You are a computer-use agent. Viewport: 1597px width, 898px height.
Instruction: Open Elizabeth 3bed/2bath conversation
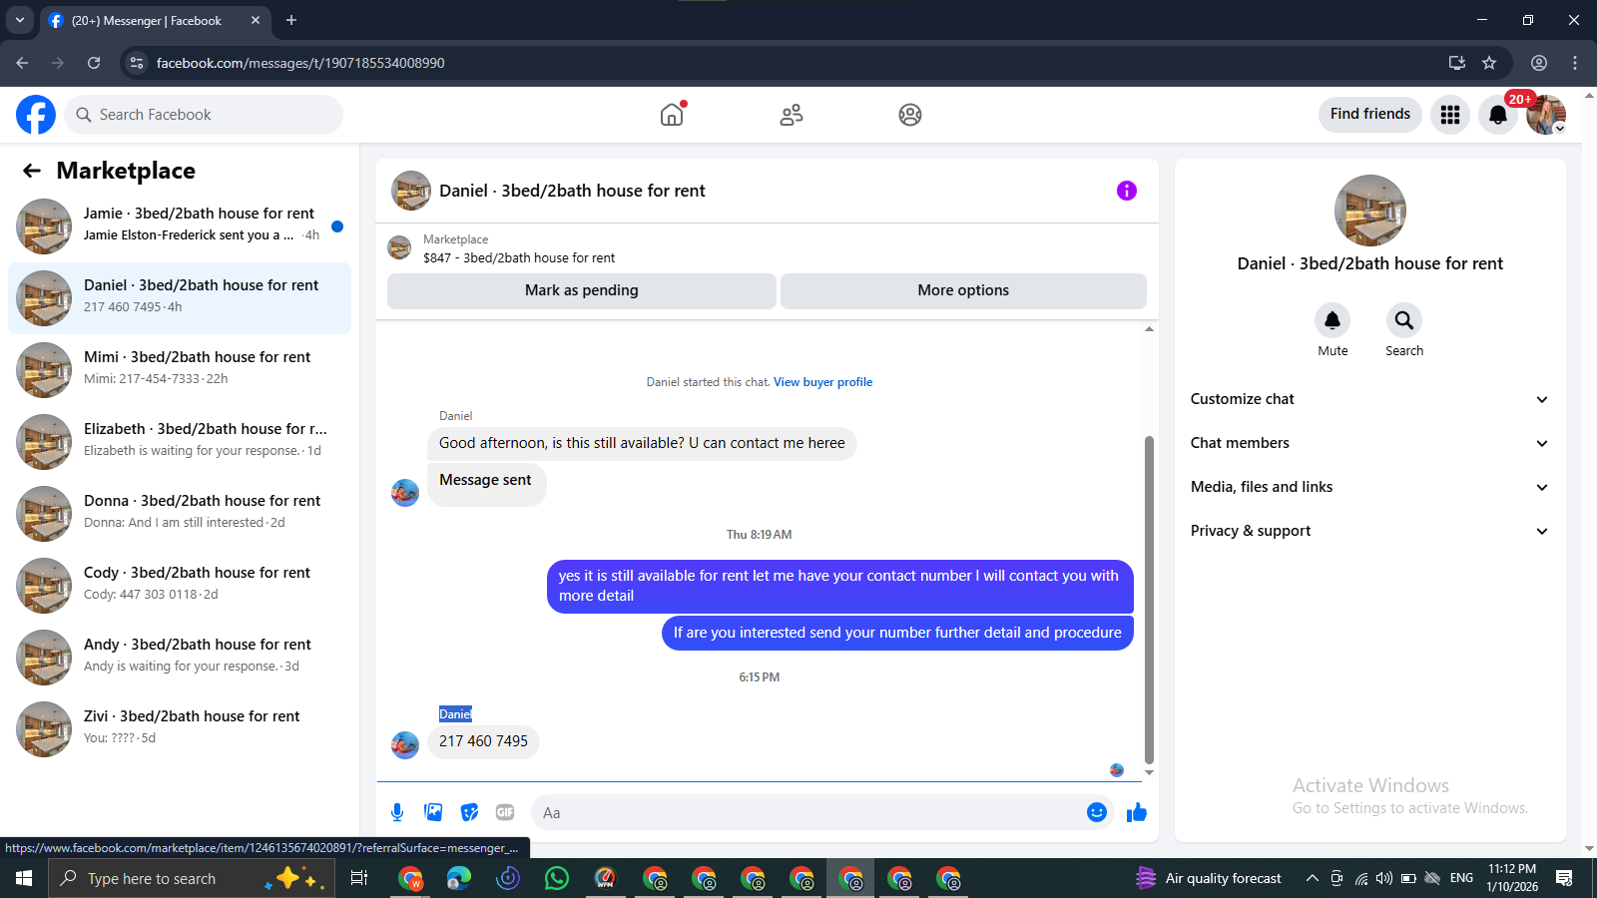(180, 442)
